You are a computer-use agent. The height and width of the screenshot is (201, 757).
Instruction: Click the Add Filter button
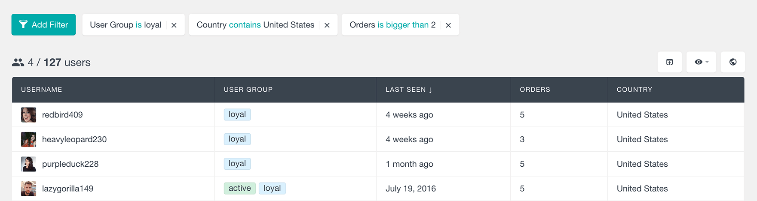43,25
